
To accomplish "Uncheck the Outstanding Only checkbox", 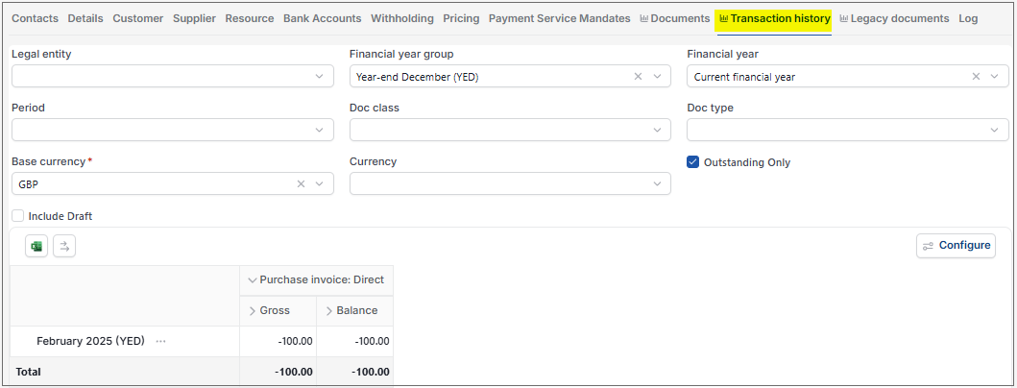I will coord(692,162).
